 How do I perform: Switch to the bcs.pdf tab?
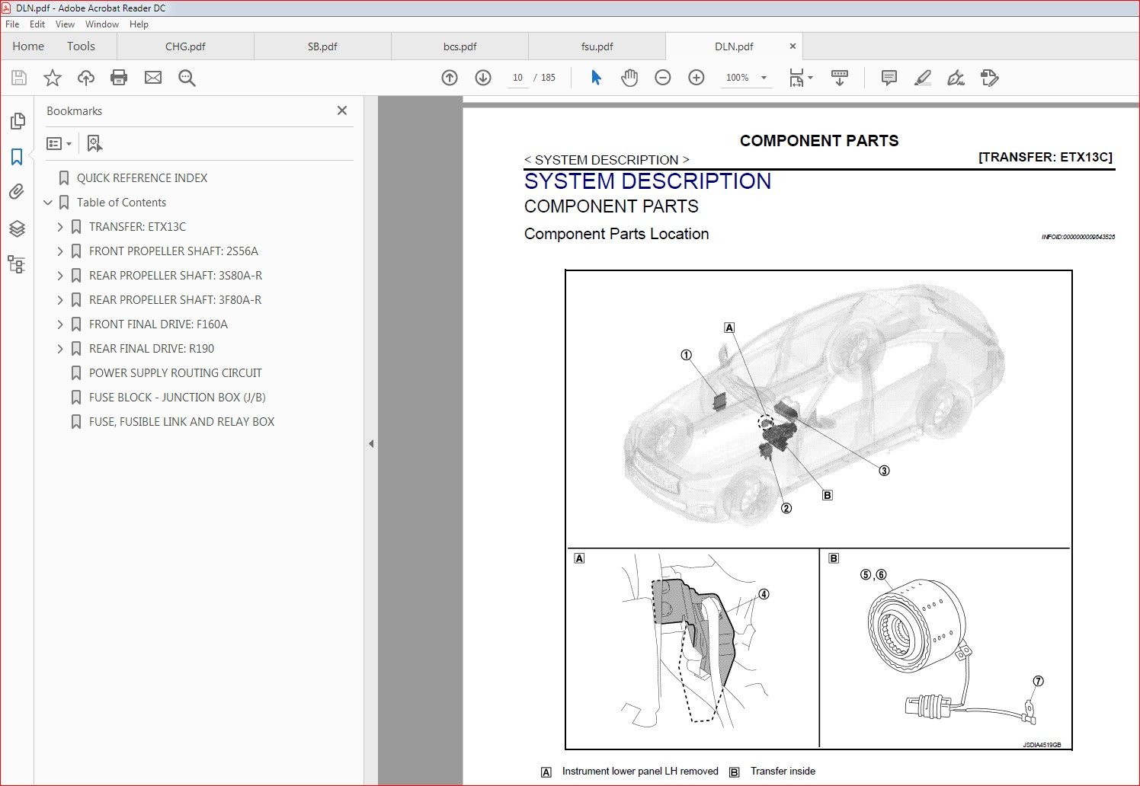pyautogui.click(x=460, y=46)
